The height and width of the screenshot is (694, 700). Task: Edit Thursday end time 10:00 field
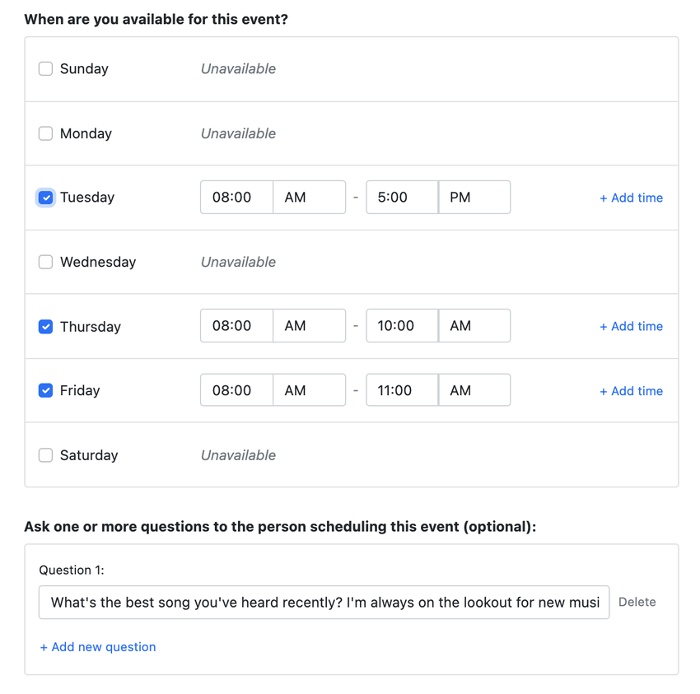point(402,326)
